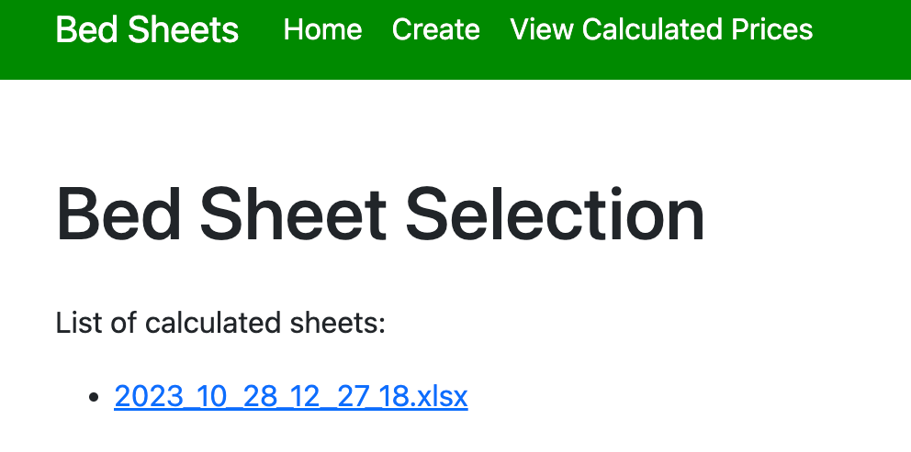Image resolution: width=911 pixels, height=452 pixels.
Task: Download the 2023_10_28_12_27_18.xlsx file link
Action: point(291,397)
